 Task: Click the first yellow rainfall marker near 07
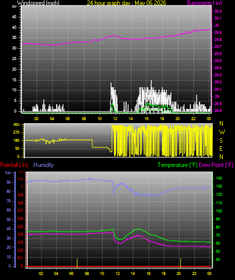[x=77, y=263]
